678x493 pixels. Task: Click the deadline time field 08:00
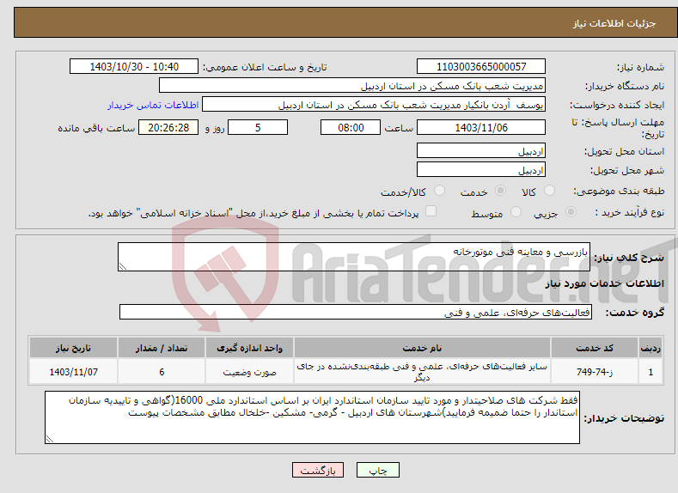351,127
